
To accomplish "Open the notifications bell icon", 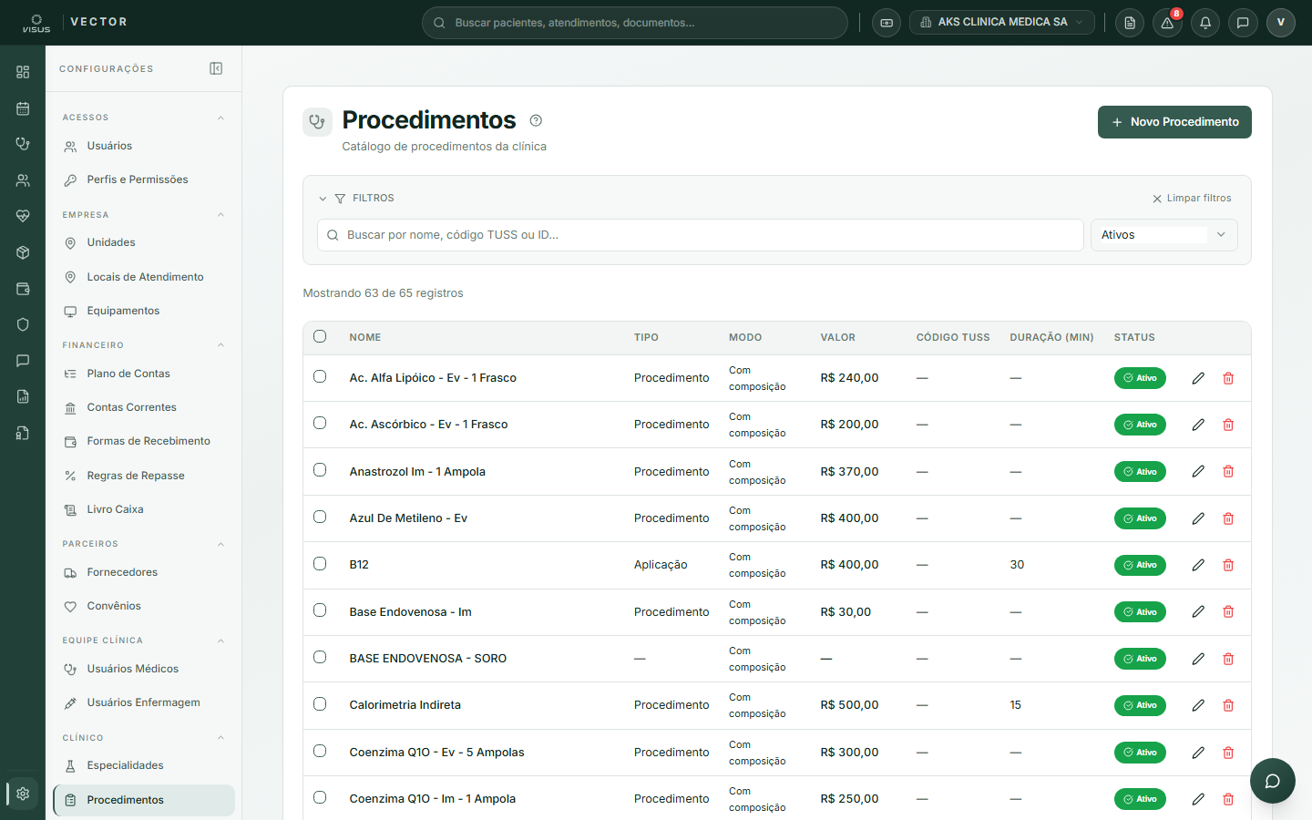I will point(1205,23).
